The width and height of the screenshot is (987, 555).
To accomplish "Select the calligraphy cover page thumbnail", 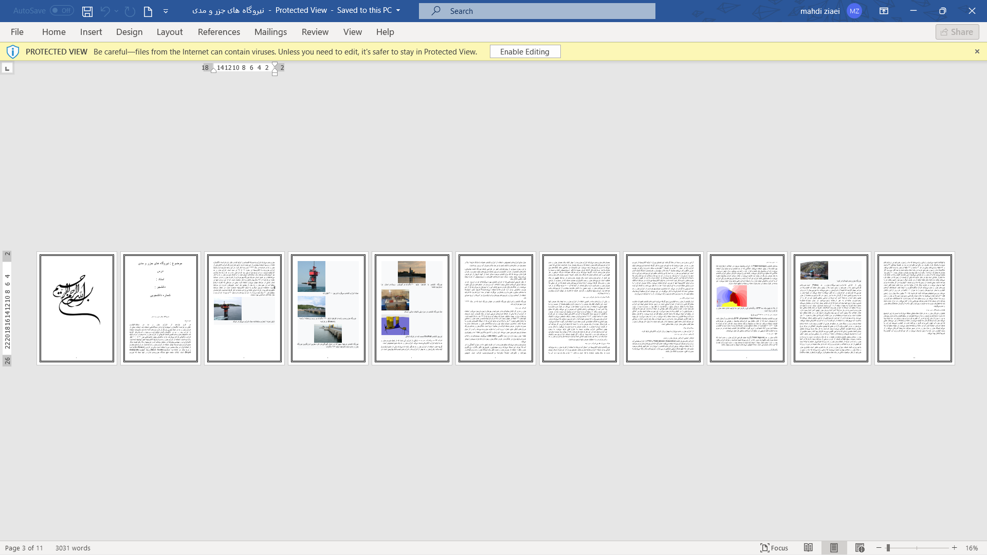I will pos(77,308).
